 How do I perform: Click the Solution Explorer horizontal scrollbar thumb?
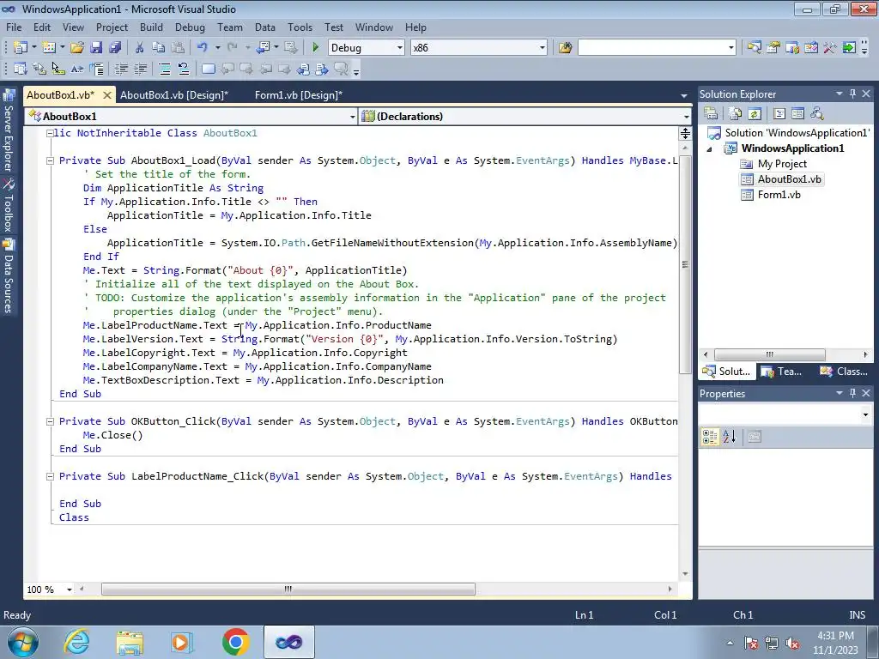770,354
